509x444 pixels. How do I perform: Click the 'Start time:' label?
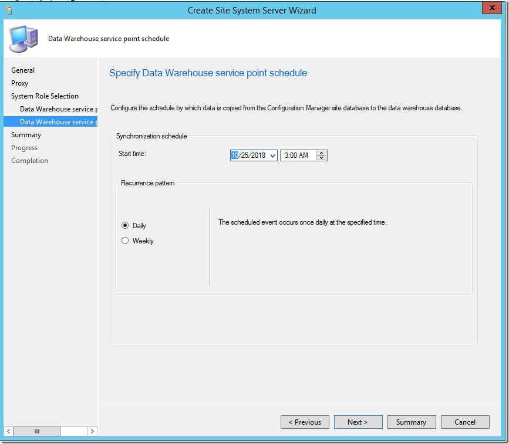[133, 154]
